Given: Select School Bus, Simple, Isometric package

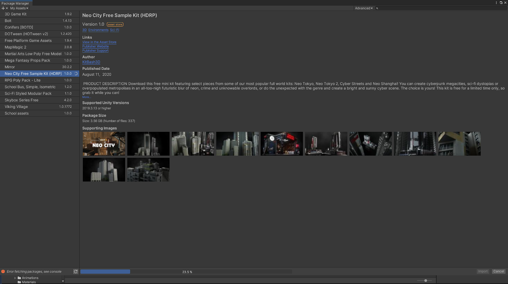Looking at the screenshot, I should point(40,87).
